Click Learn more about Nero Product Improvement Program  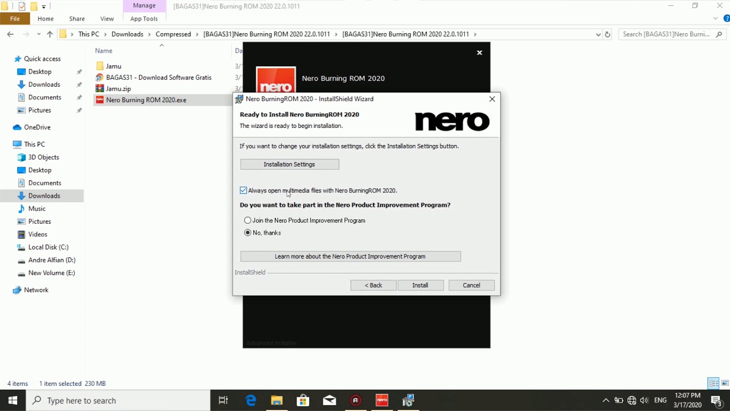point(351,256)
